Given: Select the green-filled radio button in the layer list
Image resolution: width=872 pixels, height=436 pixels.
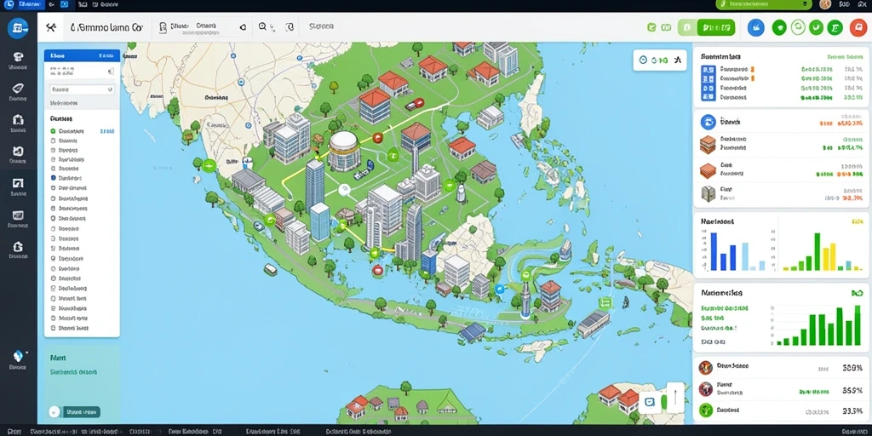Looking at the screenshot, I should [53, 131].
